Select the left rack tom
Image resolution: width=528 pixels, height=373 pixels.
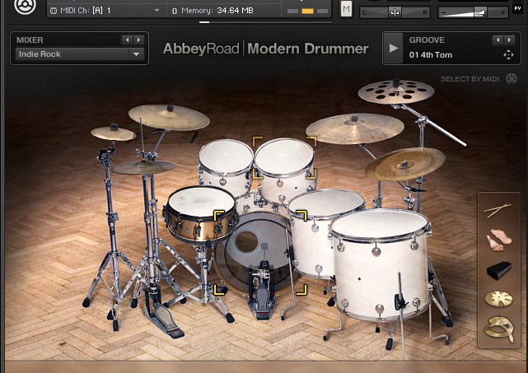pos(226,167)
